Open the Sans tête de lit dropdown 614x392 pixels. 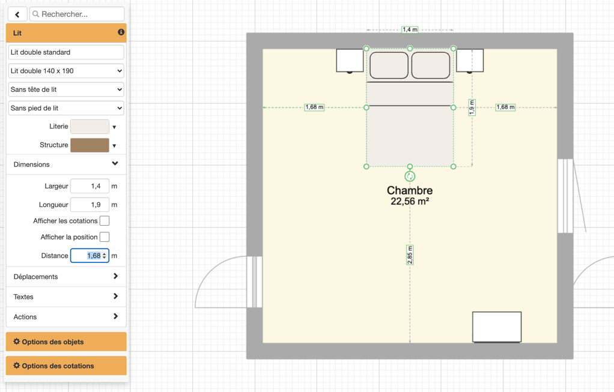pos(66,89)
